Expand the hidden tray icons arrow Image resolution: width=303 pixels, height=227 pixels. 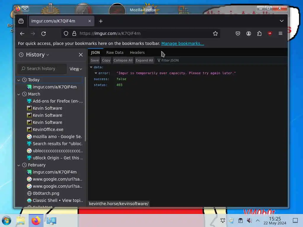(258, 220)
